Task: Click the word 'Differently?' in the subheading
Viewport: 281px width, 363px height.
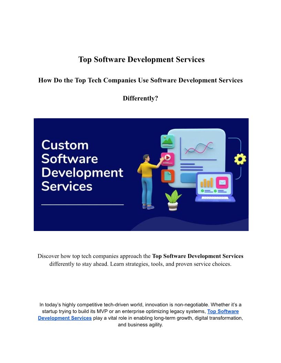Action: click(x=140, y=98)
